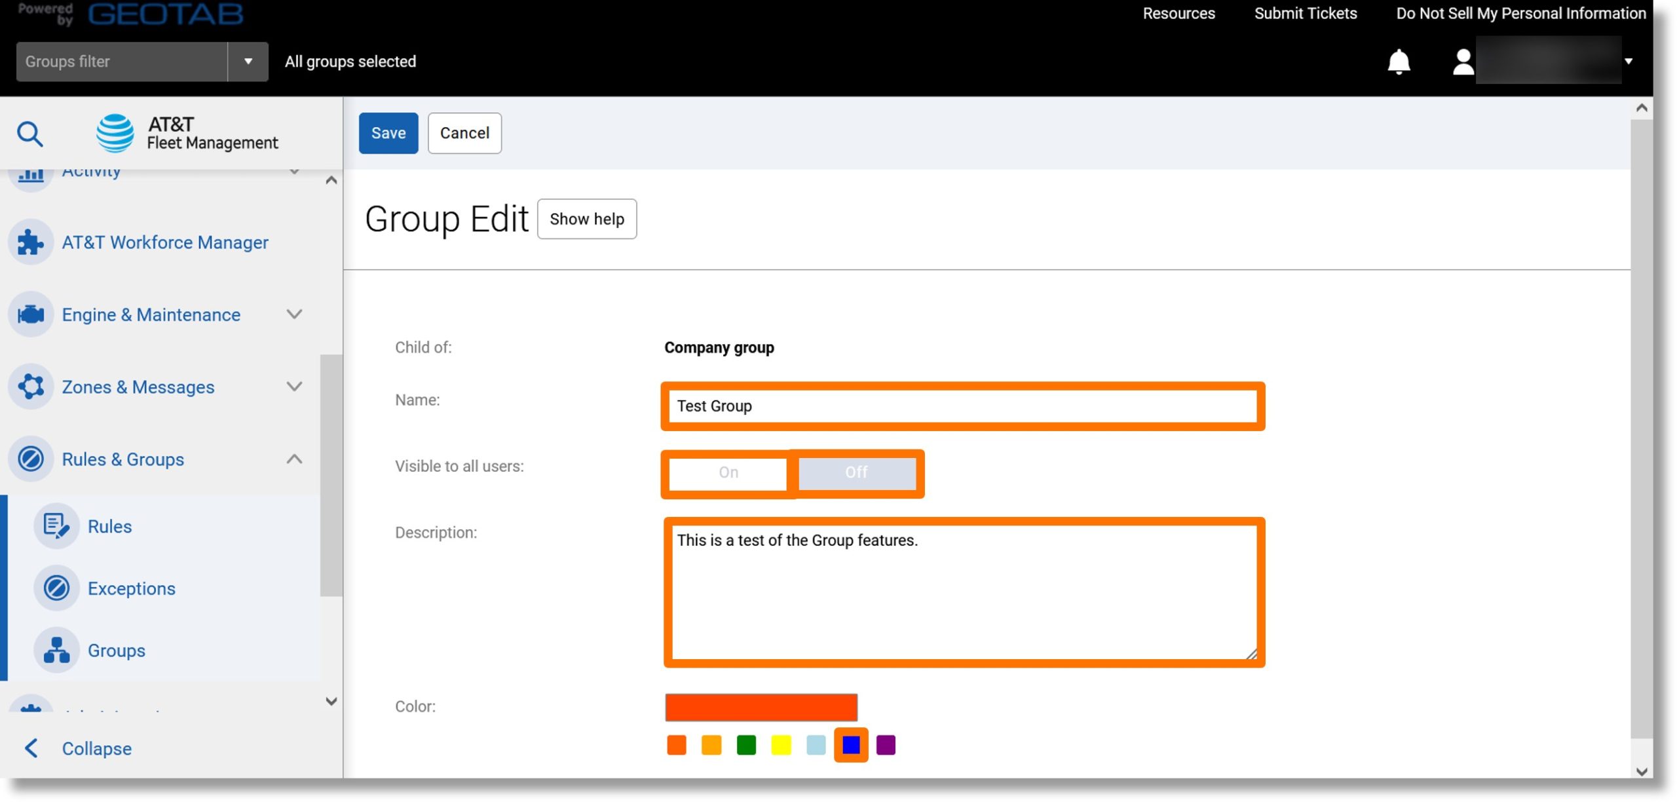Click main page scrollbar up arrow
This screenshot has width=1677, height=802.
coord(1641,108)
